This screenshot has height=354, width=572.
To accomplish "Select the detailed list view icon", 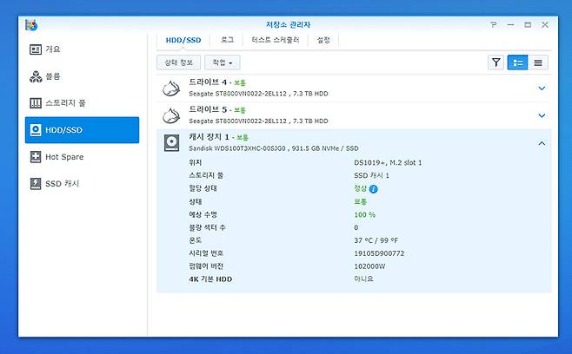I will 517,62.
